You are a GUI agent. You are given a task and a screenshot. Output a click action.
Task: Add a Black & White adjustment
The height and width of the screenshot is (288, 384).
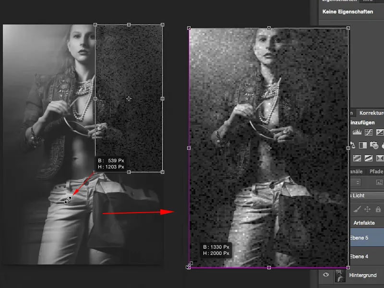point(363,145)
